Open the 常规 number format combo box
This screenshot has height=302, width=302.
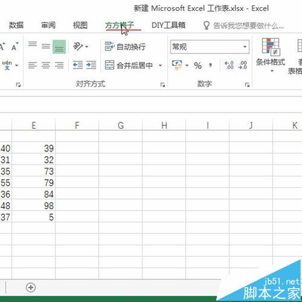(210, 47)
